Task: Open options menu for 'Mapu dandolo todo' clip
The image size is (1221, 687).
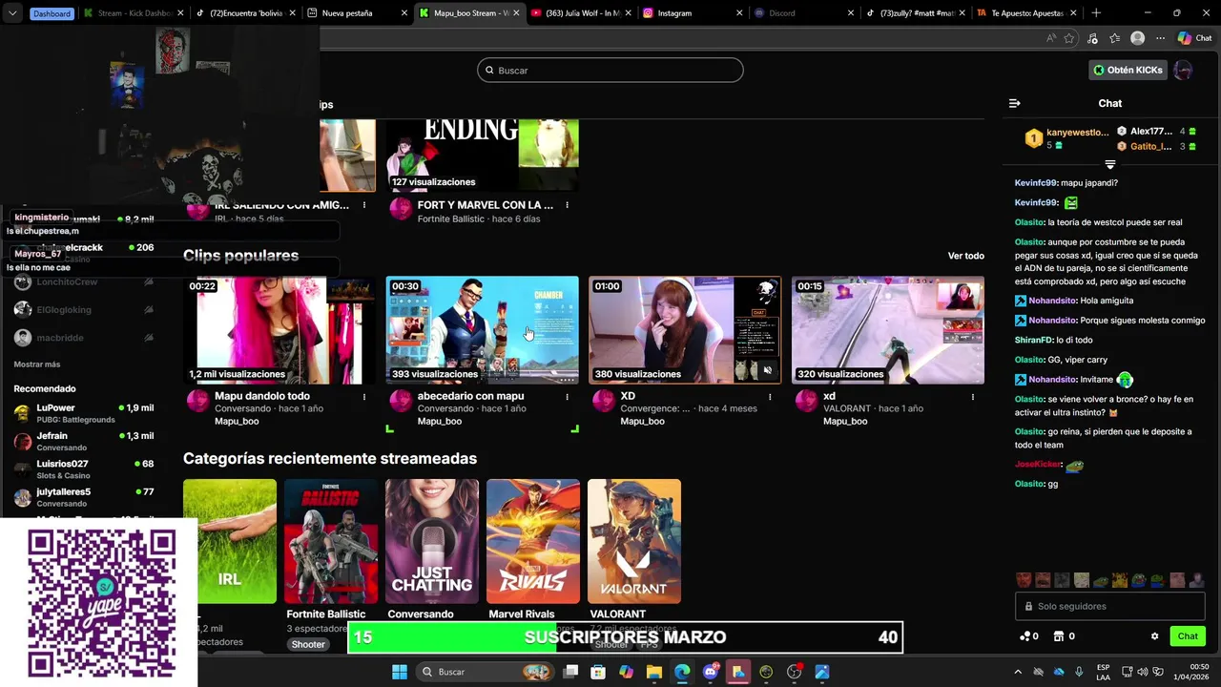Action: [x=364, y=397]
